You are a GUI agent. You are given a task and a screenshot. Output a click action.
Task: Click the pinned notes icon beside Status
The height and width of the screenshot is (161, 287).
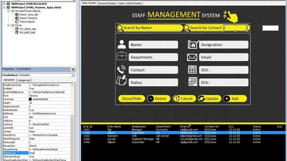[x=122, y=80]
